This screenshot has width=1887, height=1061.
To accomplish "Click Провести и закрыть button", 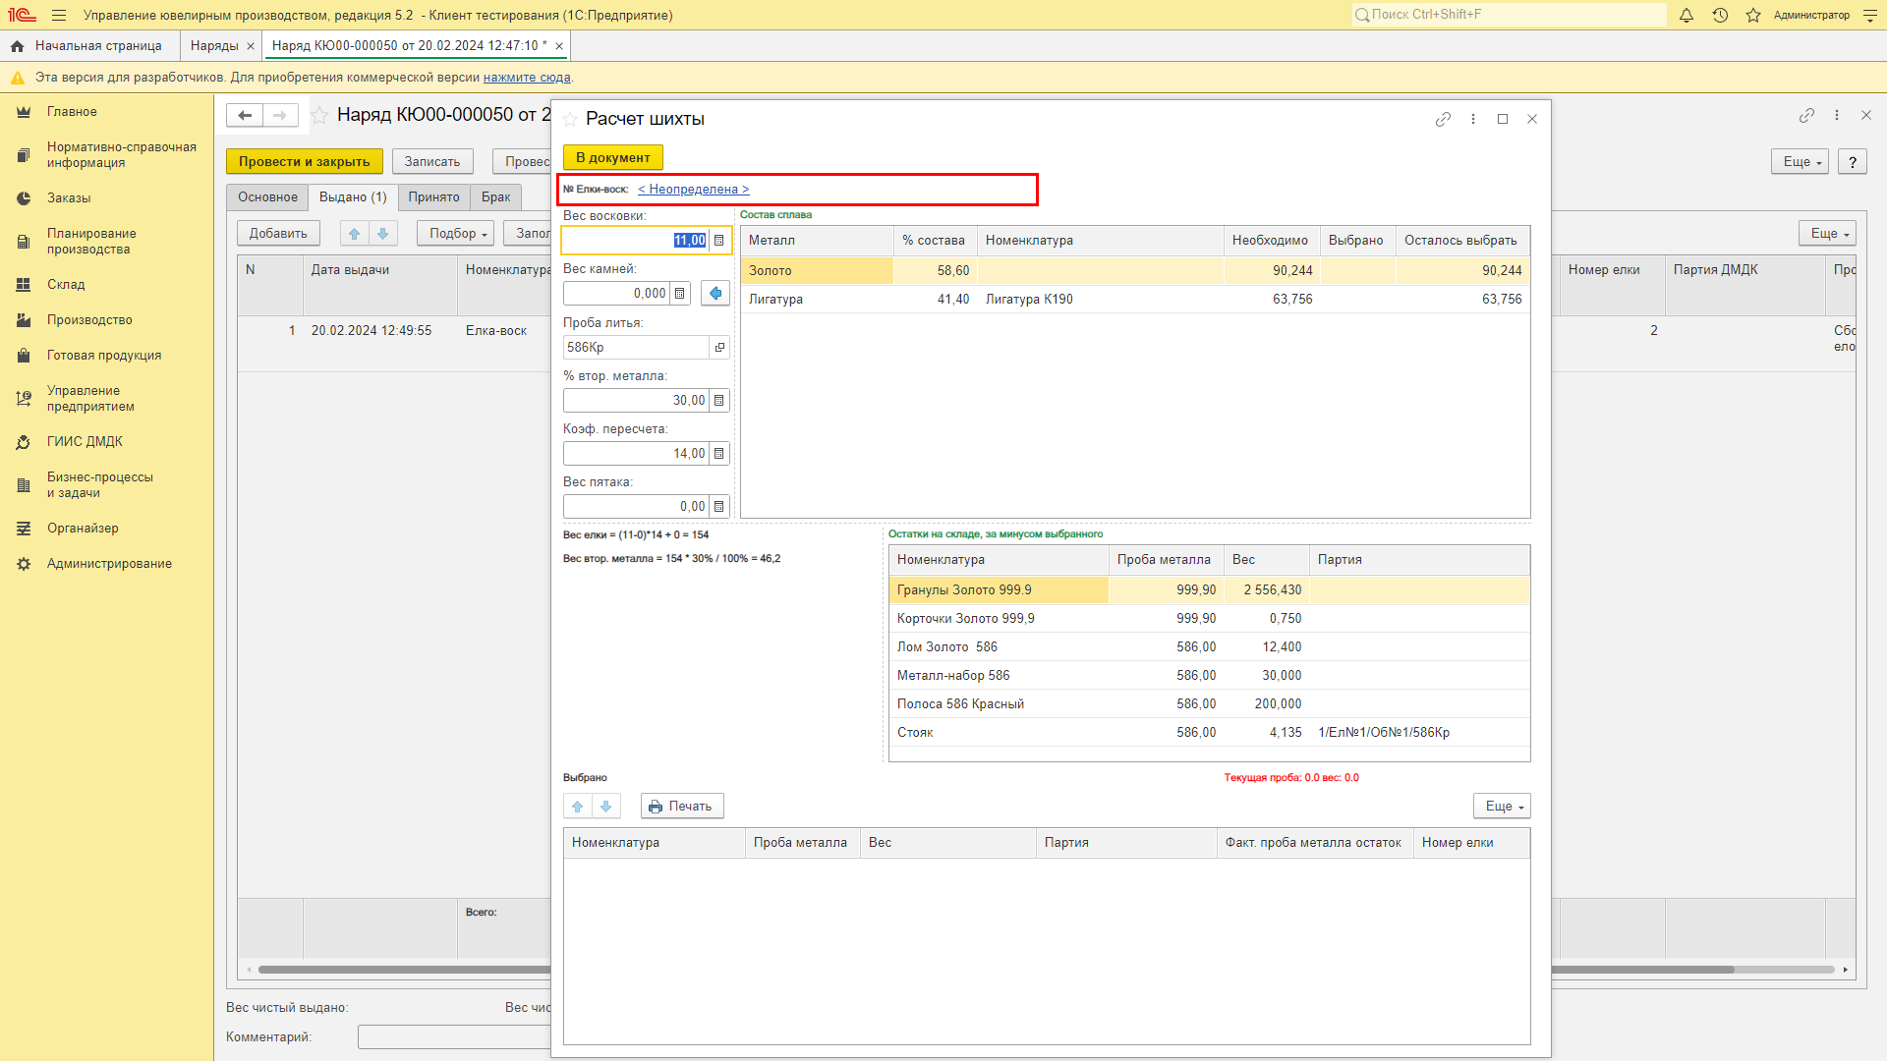I will [304, 162].
